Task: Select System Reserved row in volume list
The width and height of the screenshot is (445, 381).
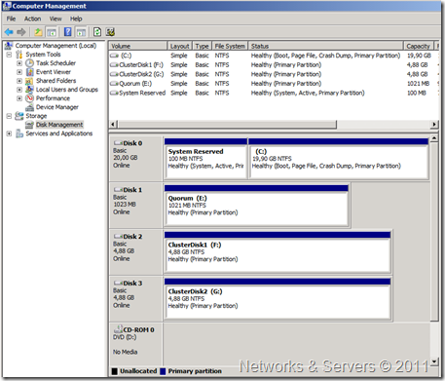Action: [x=274, y=93]
